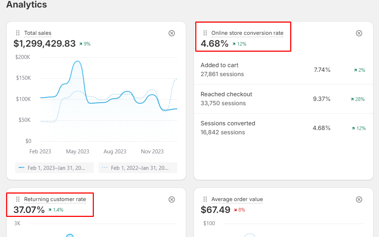Click the $150K axis label
This screenshot has width=379, height=237.
coord(23,78)
